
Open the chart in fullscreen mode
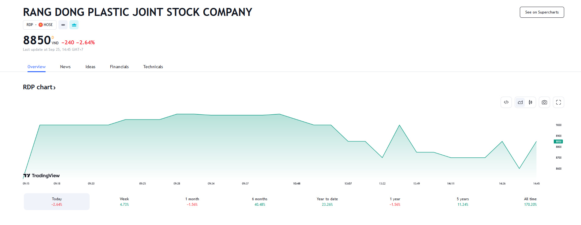point(558,102)
